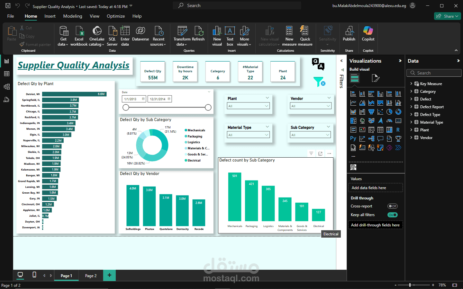The image size is (463, 289).
Task: Select the Line chart visualization icon
Action: point(353,103)
